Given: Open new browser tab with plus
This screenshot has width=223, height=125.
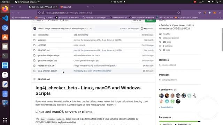Looking at the screenshot, I should coord(93,7).
